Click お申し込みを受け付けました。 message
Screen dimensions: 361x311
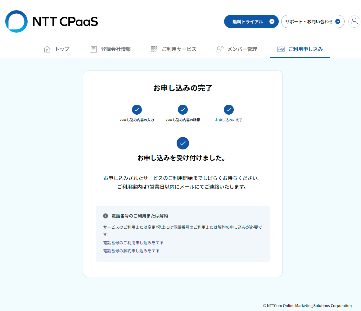point(181,158)
